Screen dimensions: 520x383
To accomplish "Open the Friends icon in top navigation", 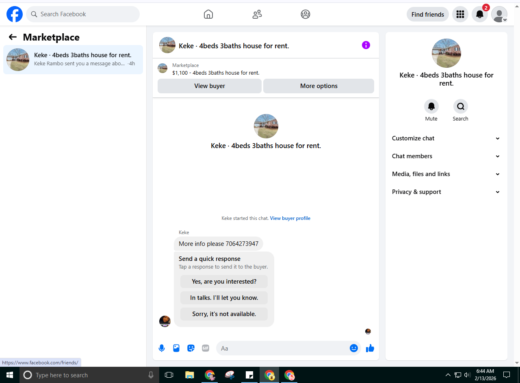I will tap(257, 14).
